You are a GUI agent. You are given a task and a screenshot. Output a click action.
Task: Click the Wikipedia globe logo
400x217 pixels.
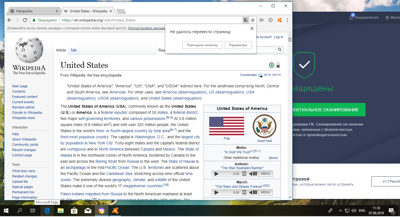click(29, 51)
